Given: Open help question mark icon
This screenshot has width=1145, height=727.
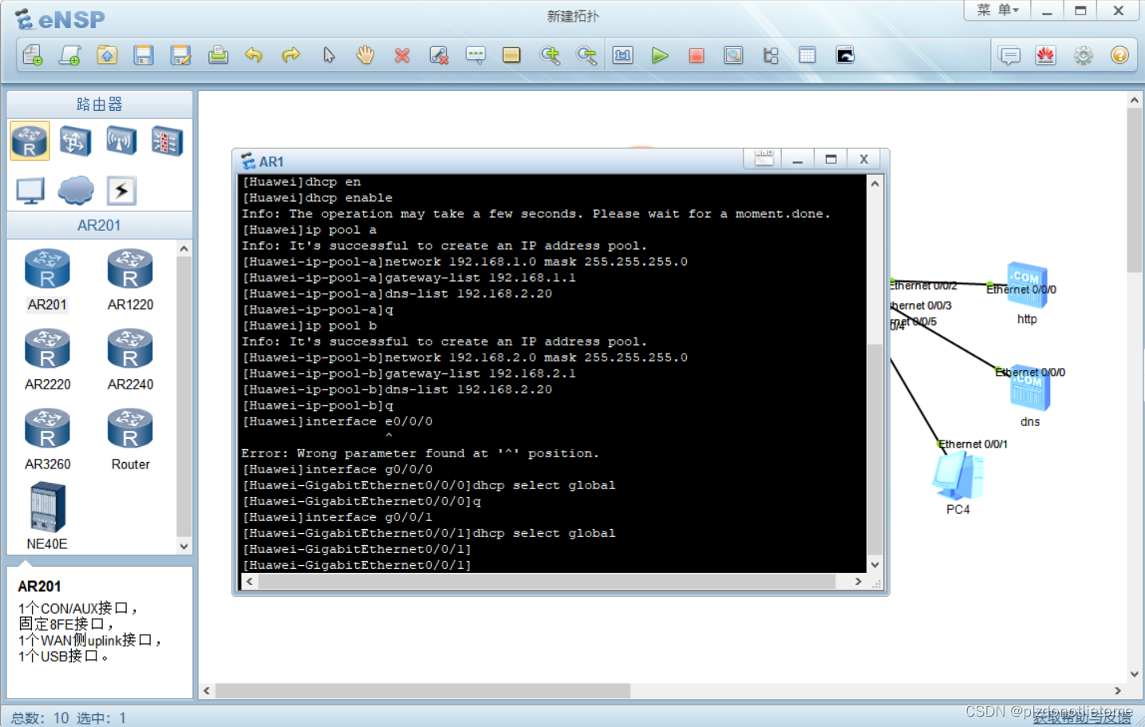Looking at the screenshot, I should (x=1119, y=55).
